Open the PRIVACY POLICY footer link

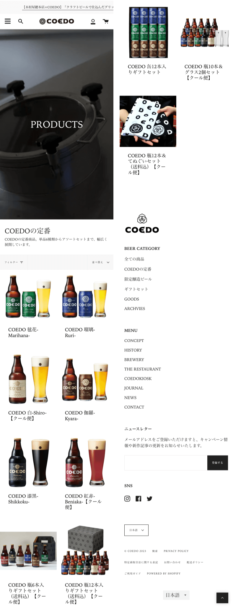click(x=176, y=551)
